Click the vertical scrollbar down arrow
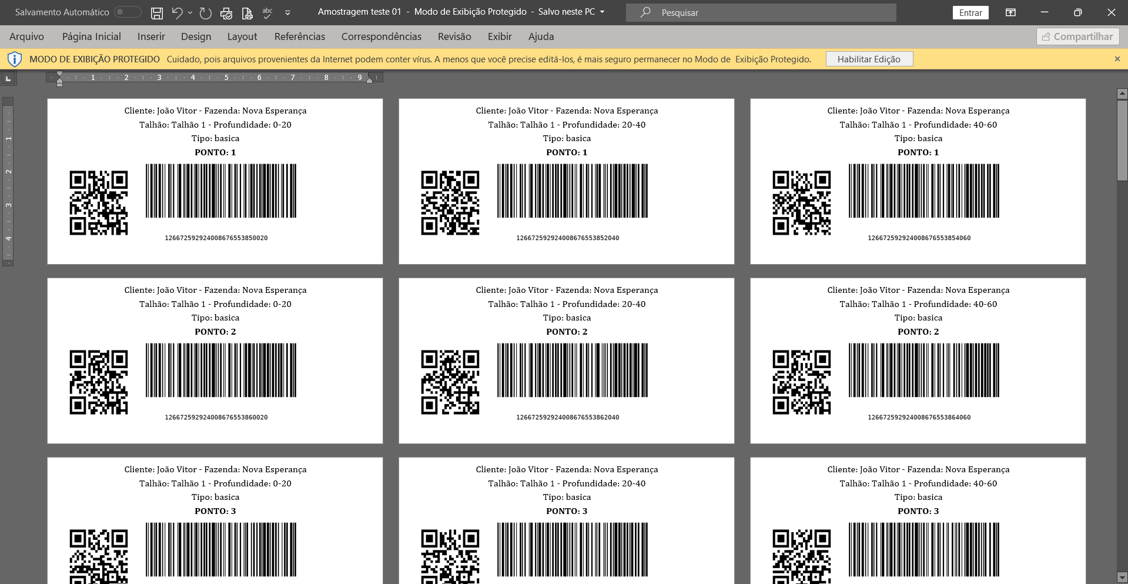 tap(1122, 578)
